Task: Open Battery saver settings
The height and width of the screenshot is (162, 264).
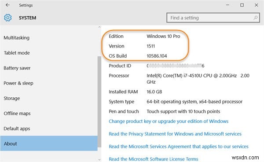Action: pyautogui.click(x=17, y=68)
